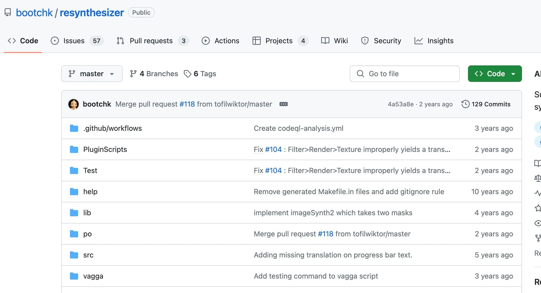View the 129 Commits history
The image size is (541, 293).
(486, 104)
